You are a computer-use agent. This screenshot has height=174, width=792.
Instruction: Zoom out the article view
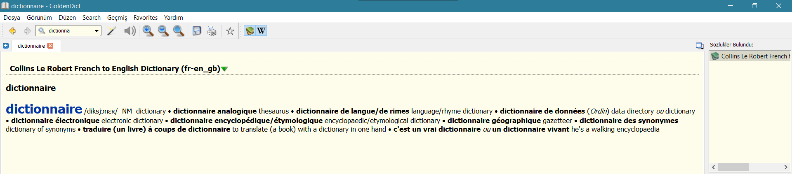point(163,31)
